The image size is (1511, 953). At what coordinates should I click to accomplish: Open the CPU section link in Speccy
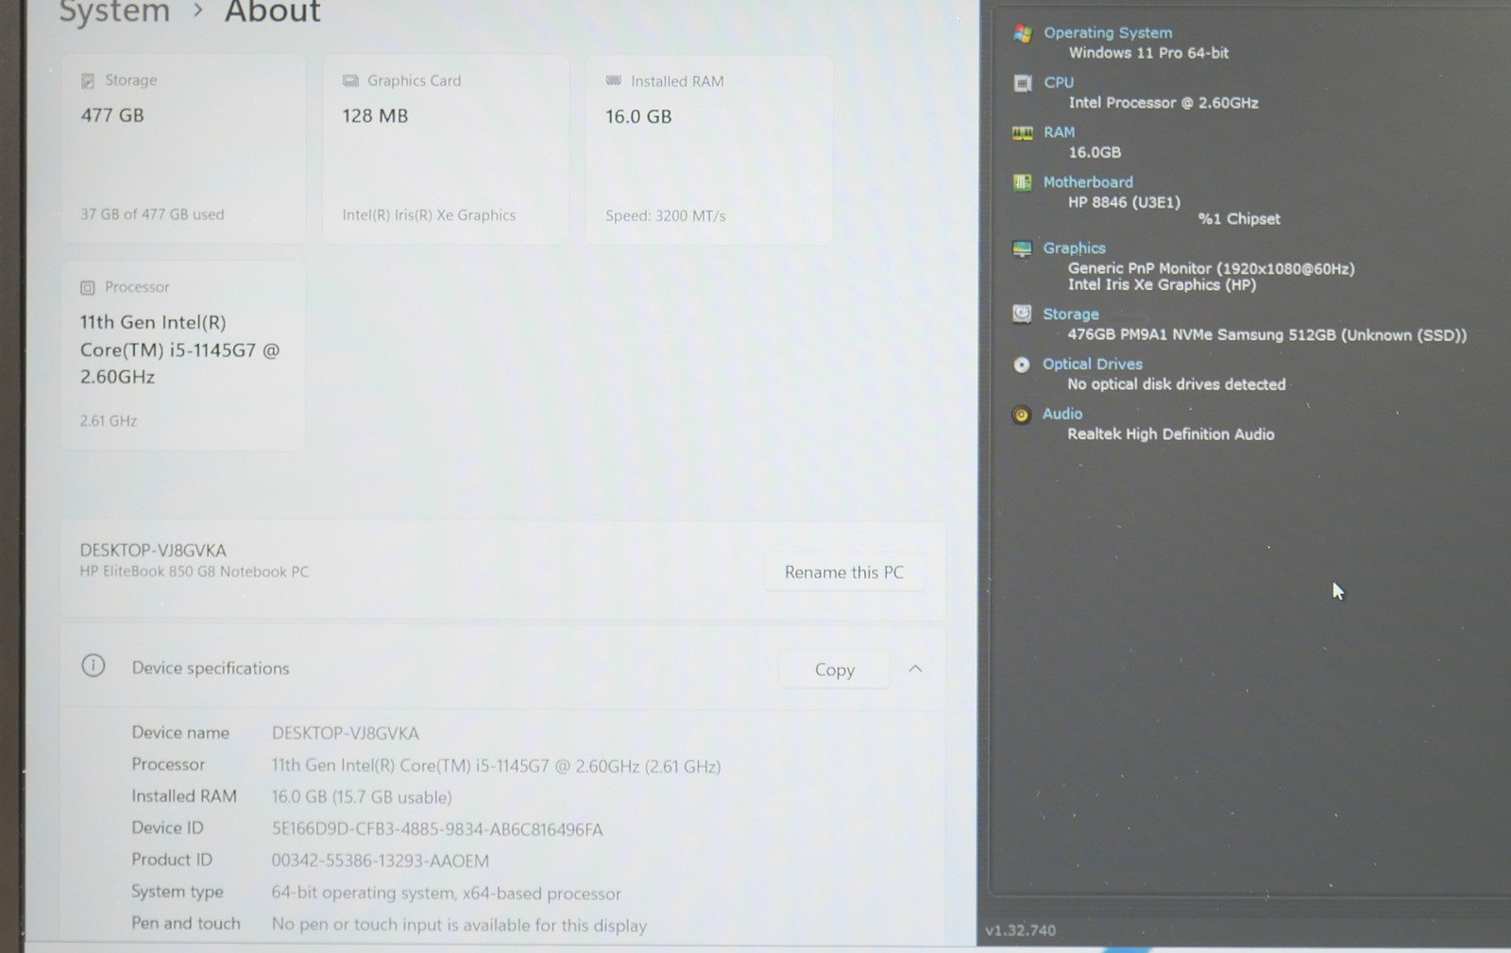tap(1059, 83)
